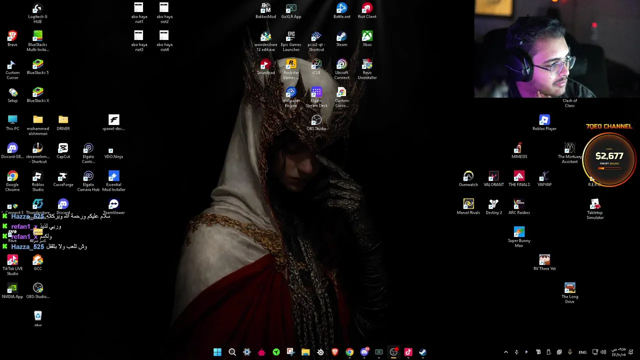Open the Logitech G HUB desktop icon

point(37,13)
